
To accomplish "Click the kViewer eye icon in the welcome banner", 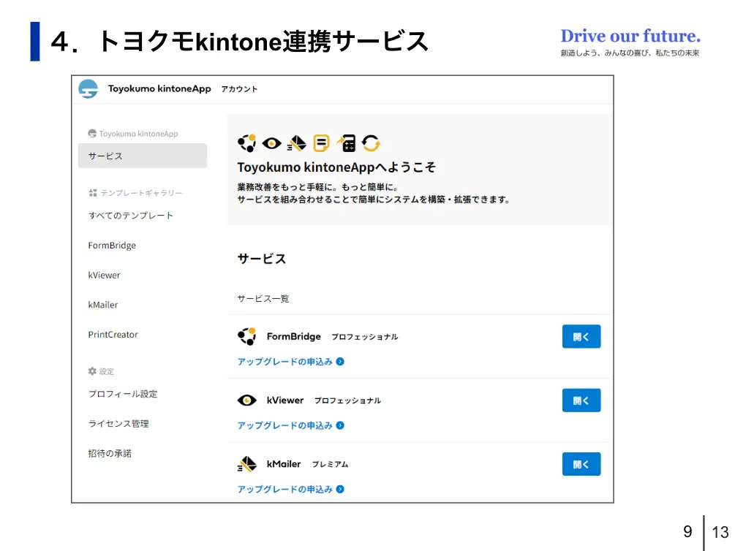I will coord(272,143).
